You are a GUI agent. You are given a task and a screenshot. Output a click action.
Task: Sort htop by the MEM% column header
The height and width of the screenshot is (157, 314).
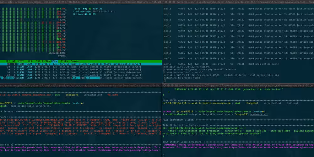(54, 61)
